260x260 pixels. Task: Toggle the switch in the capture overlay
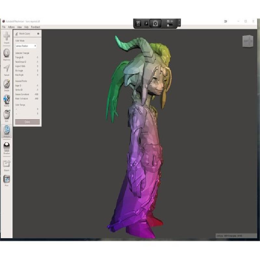(x=170, y=25)
